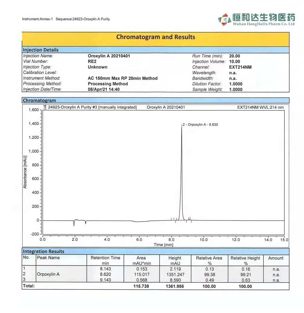The width and height of the screenshot is (304, 313).
Task: Select the injection date '08/Apr/21 14:40'
Action: tap(103, 89)
